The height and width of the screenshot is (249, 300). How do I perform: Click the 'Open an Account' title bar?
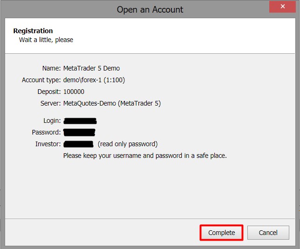150,10
